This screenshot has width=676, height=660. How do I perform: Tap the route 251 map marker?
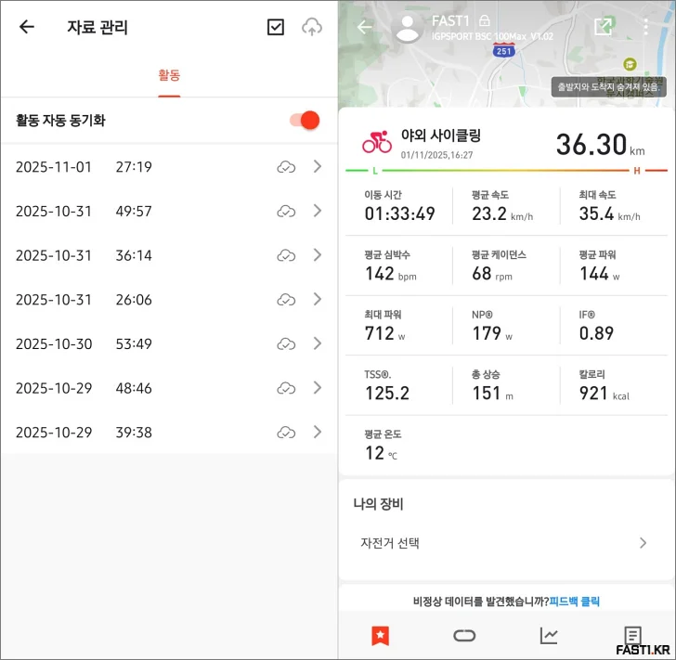[503, 50]
